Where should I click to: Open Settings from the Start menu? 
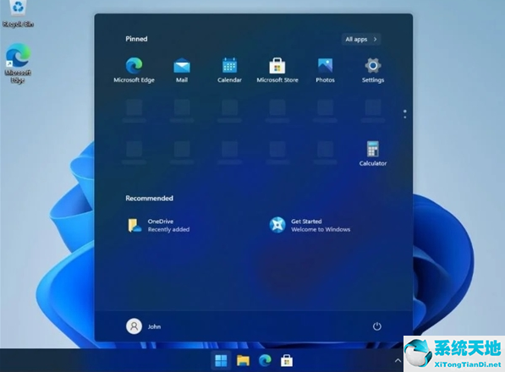(373, 70)
